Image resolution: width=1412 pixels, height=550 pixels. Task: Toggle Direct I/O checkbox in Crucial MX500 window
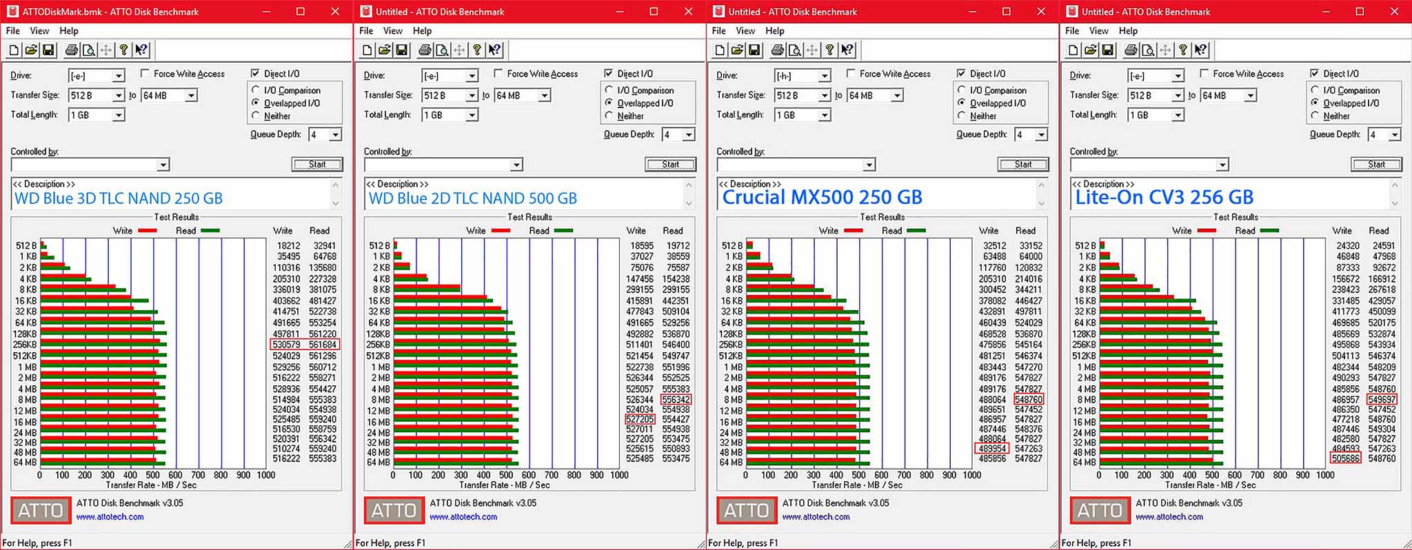tap(961, 73)
